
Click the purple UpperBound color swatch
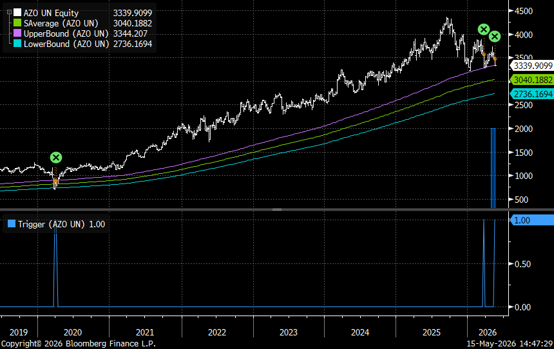coord(17,33)
